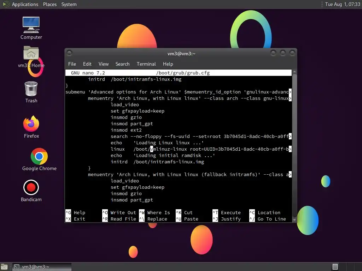Launch Google Chrome from the desktop

pyautogui.click(x=39, y=159)
